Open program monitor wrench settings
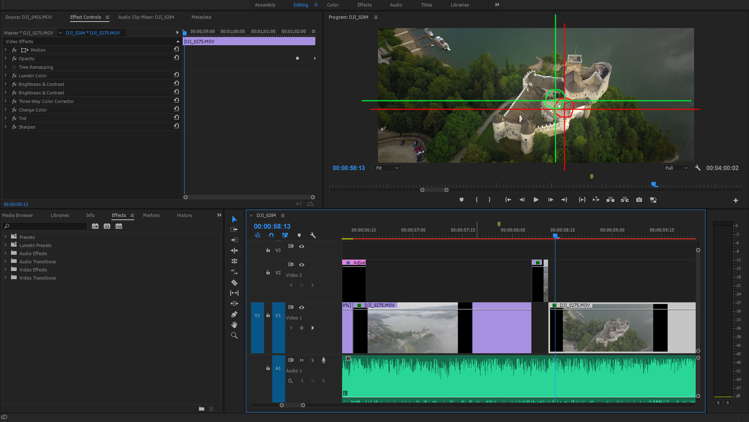This screenshot has height=422, width=749. click(698, 168)
